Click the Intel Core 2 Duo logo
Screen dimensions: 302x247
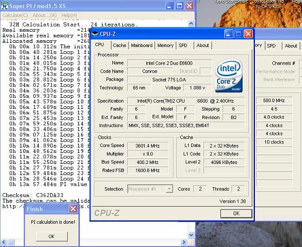(228, 76)
